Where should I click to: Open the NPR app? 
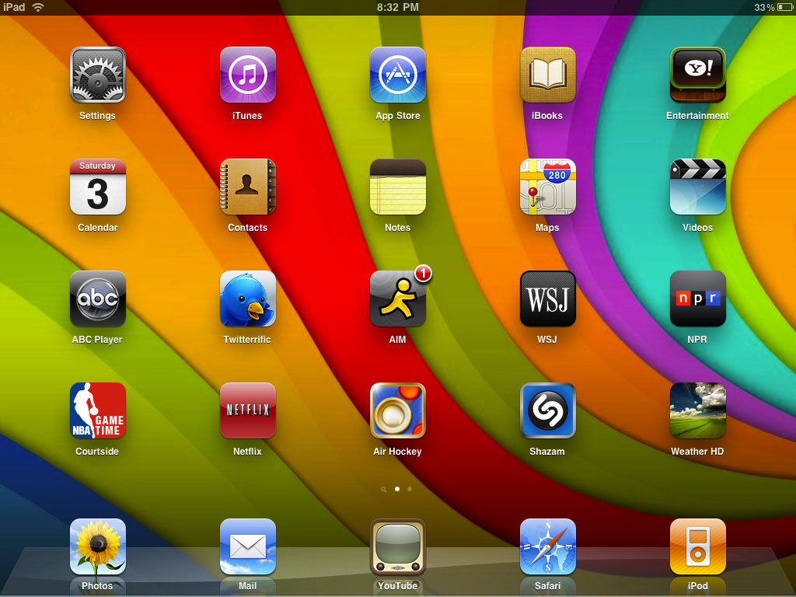tap(698, 298)
